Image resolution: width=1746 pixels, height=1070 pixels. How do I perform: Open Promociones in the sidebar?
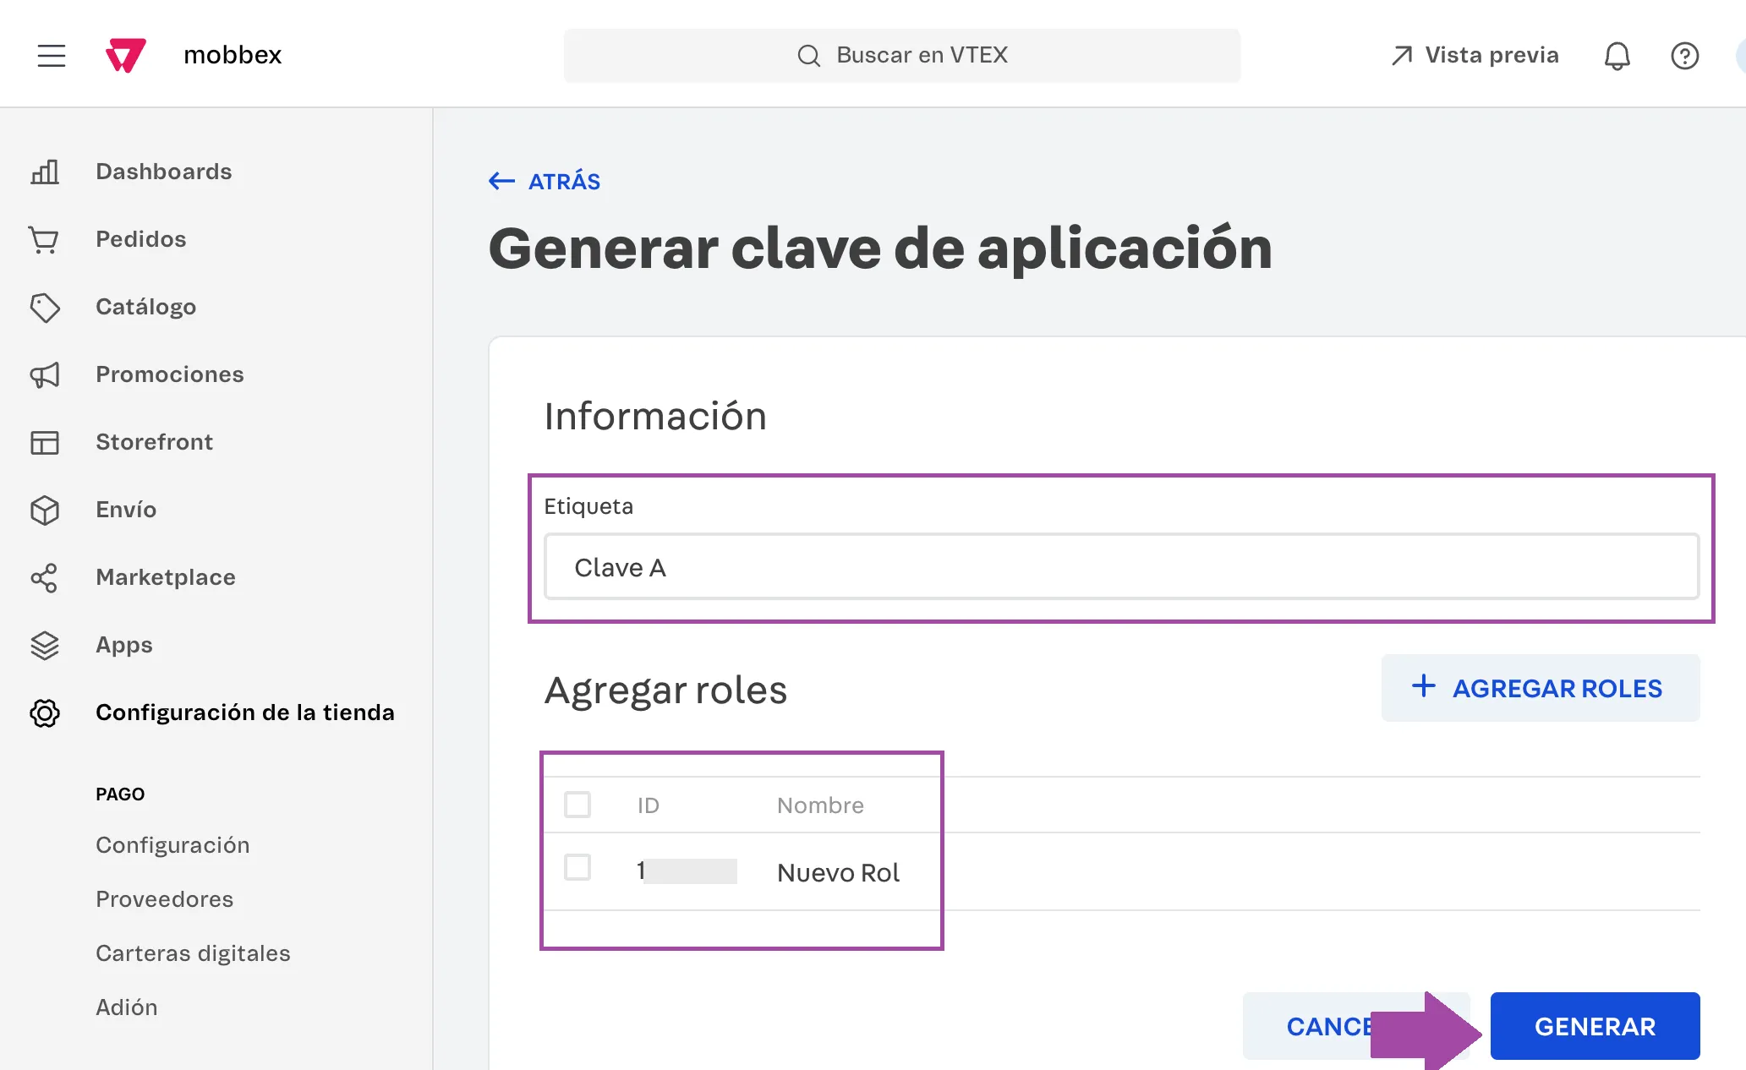(x=170, y=374)
